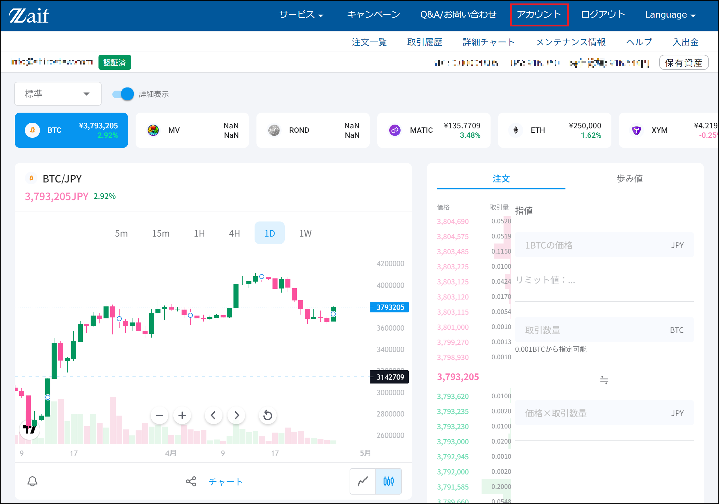
Task: Click ask price 3,798,930 in order book
Action: 453,357
